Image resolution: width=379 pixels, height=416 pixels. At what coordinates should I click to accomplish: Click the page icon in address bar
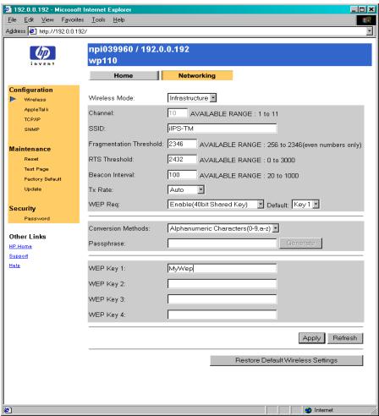33,31
